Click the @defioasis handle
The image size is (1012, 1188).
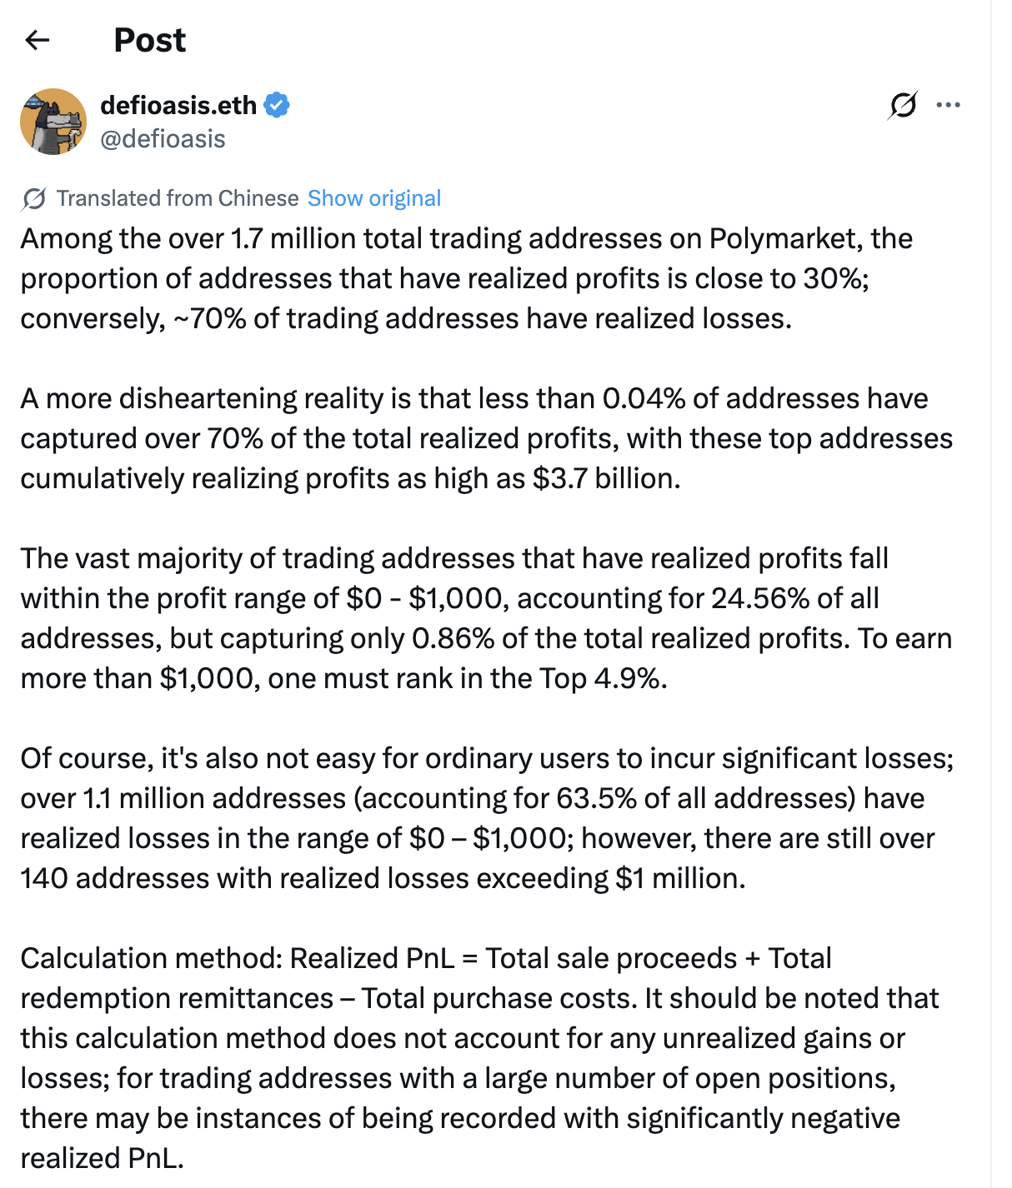(163, 138)
